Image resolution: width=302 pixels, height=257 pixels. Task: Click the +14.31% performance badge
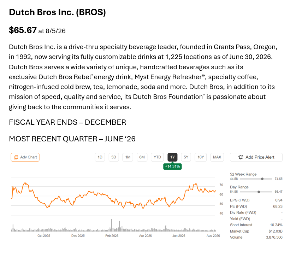pyautogui.click(x=172, y=167)
